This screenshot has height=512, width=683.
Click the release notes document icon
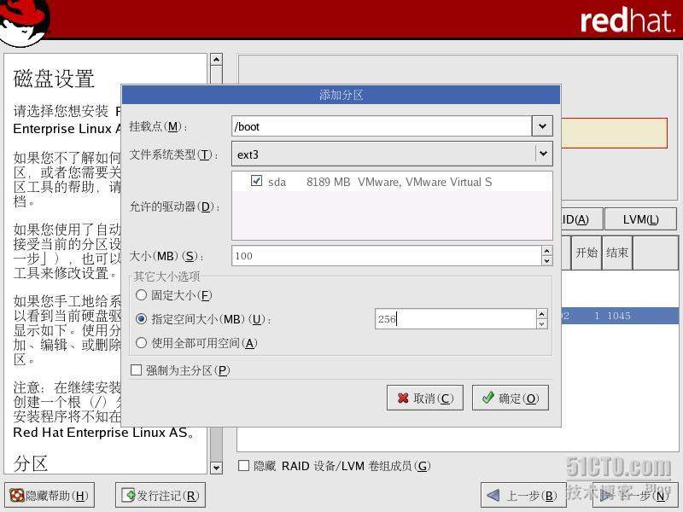(129, 495)
